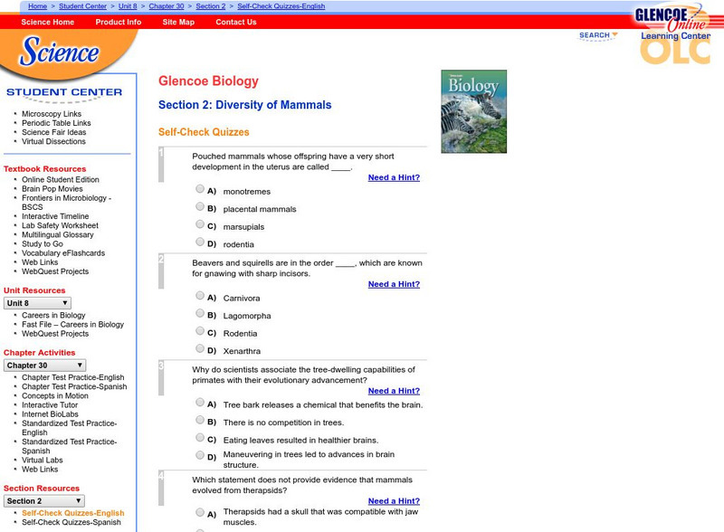Click Need a Hint for question 4
The width and height of the screenshot is (724, 532).
(394, 501)
